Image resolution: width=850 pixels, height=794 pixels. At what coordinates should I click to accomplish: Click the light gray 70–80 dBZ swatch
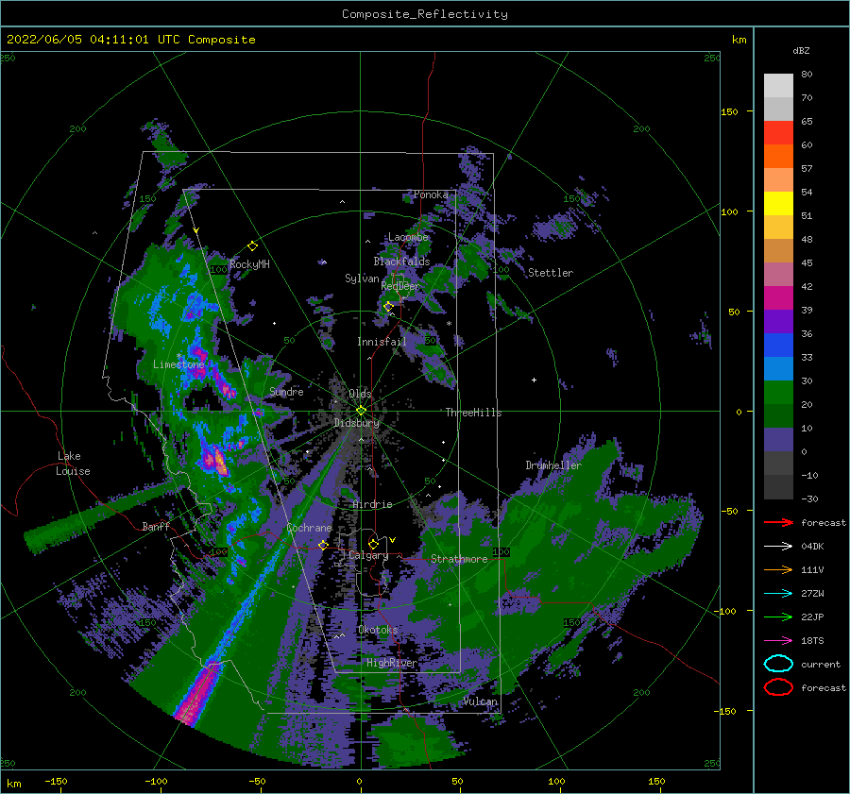(778, 86)
